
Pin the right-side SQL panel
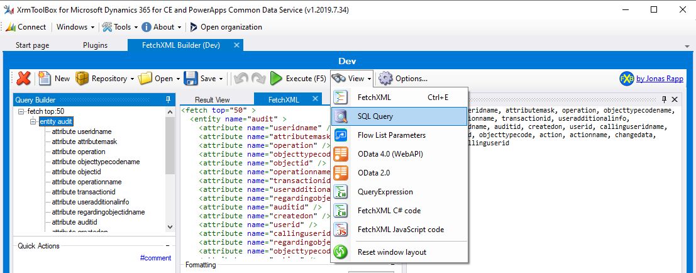(x=664, y=99)
